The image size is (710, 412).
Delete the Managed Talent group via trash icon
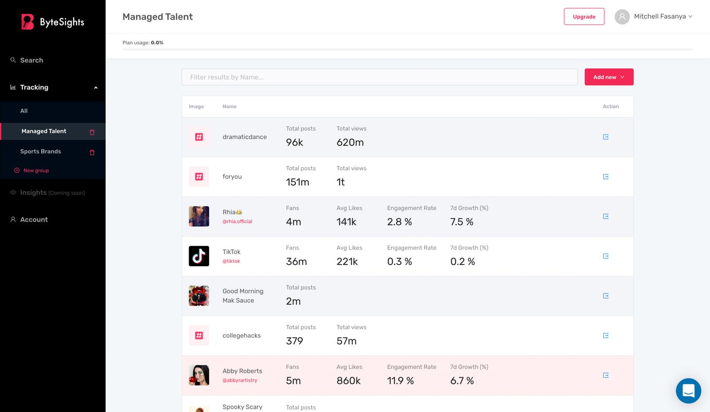pyautogui.click(x=92, y=132)
